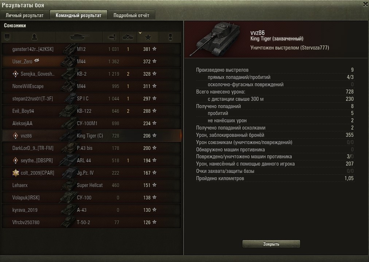The width and height of the screenshot is (369, 262).
Task: Toggle the sort arrow above the star column
Action: (x=140, y=33)
